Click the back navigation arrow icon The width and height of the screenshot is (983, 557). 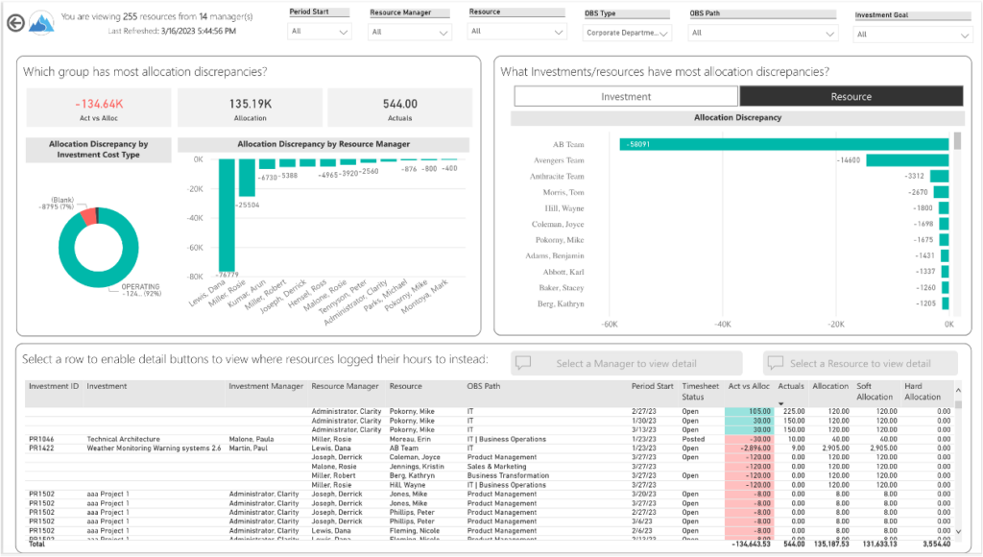[x=13, y=23]
